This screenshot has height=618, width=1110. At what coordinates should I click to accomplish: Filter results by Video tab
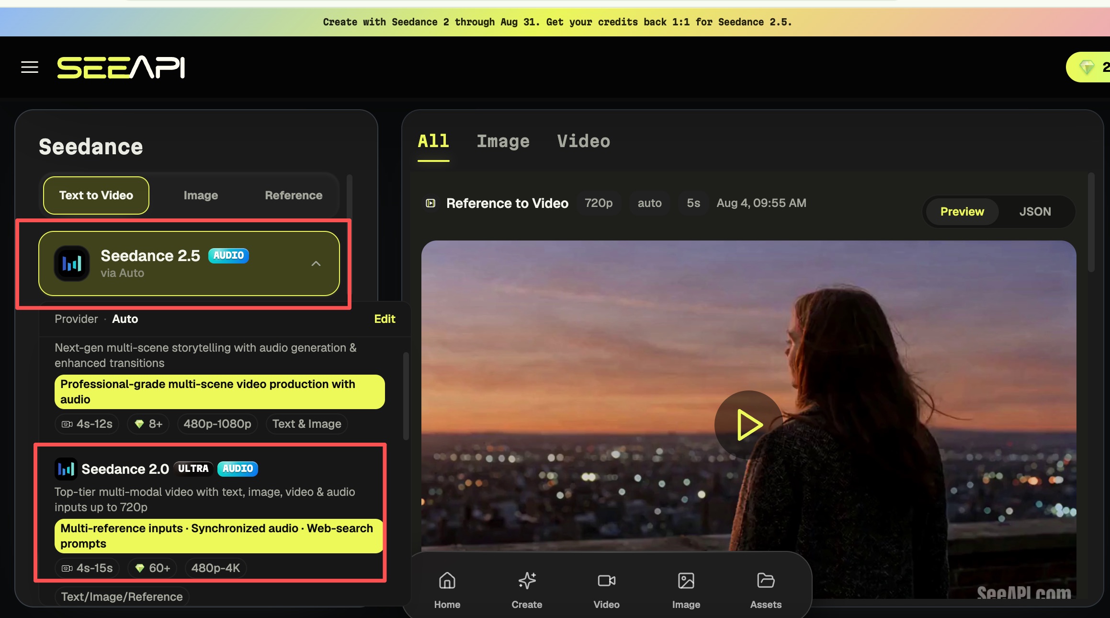[583, 141]
